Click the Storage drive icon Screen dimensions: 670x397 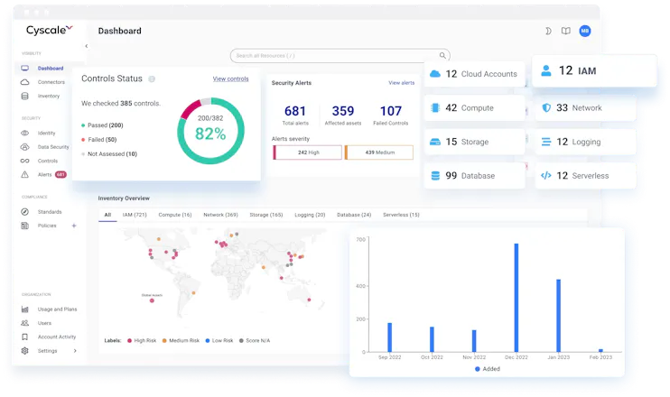[435, 142]
